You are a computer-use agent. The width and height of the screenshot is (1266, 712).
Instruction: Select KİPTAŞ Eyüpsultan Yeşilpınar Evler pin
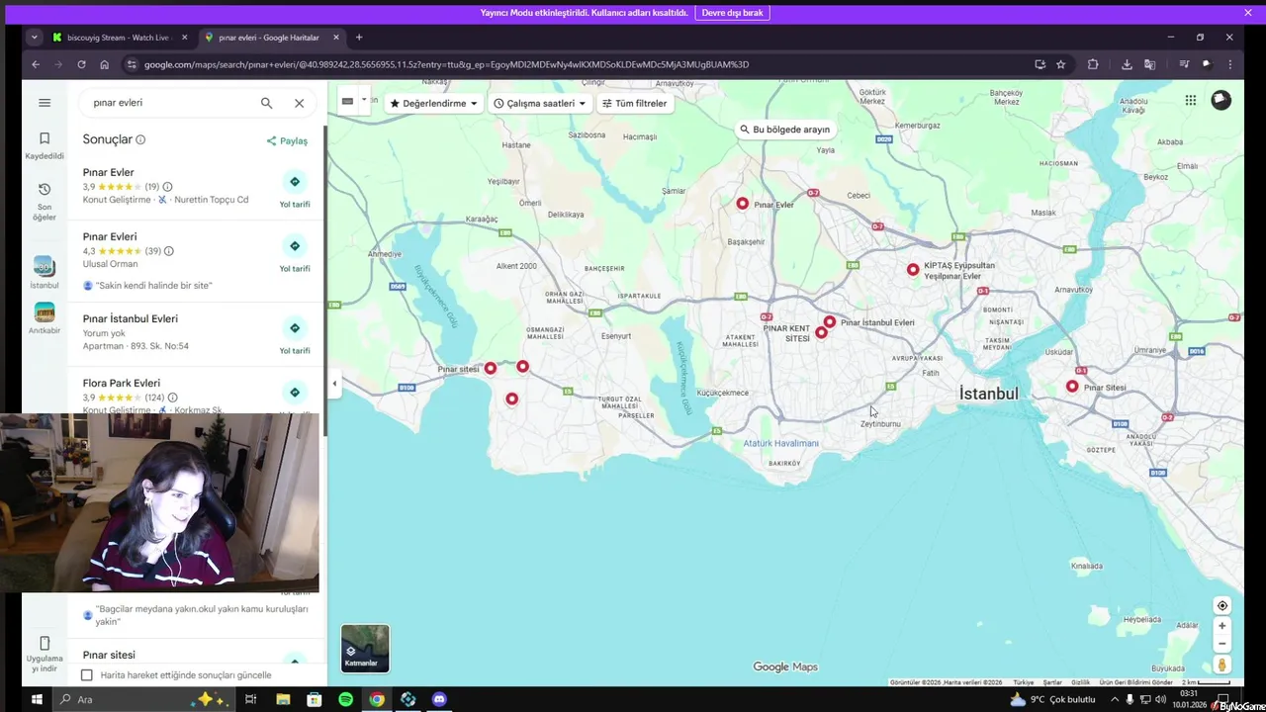[x=913, y=269]
